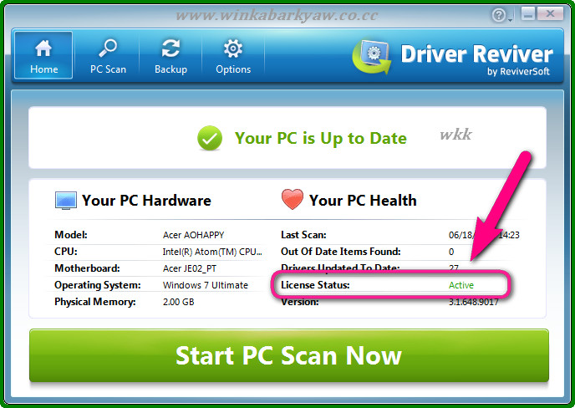Screen dimensions: 575x408
Task: Select the 'Acer JE02_PT' motherboard value
Action: click(x=190, y=268)
